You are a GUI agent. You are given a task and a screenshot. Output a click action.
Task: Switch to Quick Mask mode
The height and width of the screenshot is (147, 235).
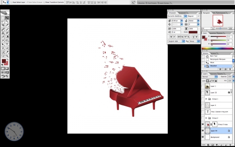pyautogui.click(x=7, y=69)
